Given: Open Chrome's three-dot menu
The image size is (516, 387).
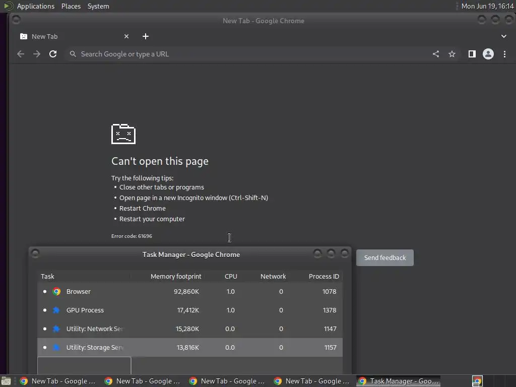Looking at the screenshot, I should pyautogui.click(x=504, y=54).
